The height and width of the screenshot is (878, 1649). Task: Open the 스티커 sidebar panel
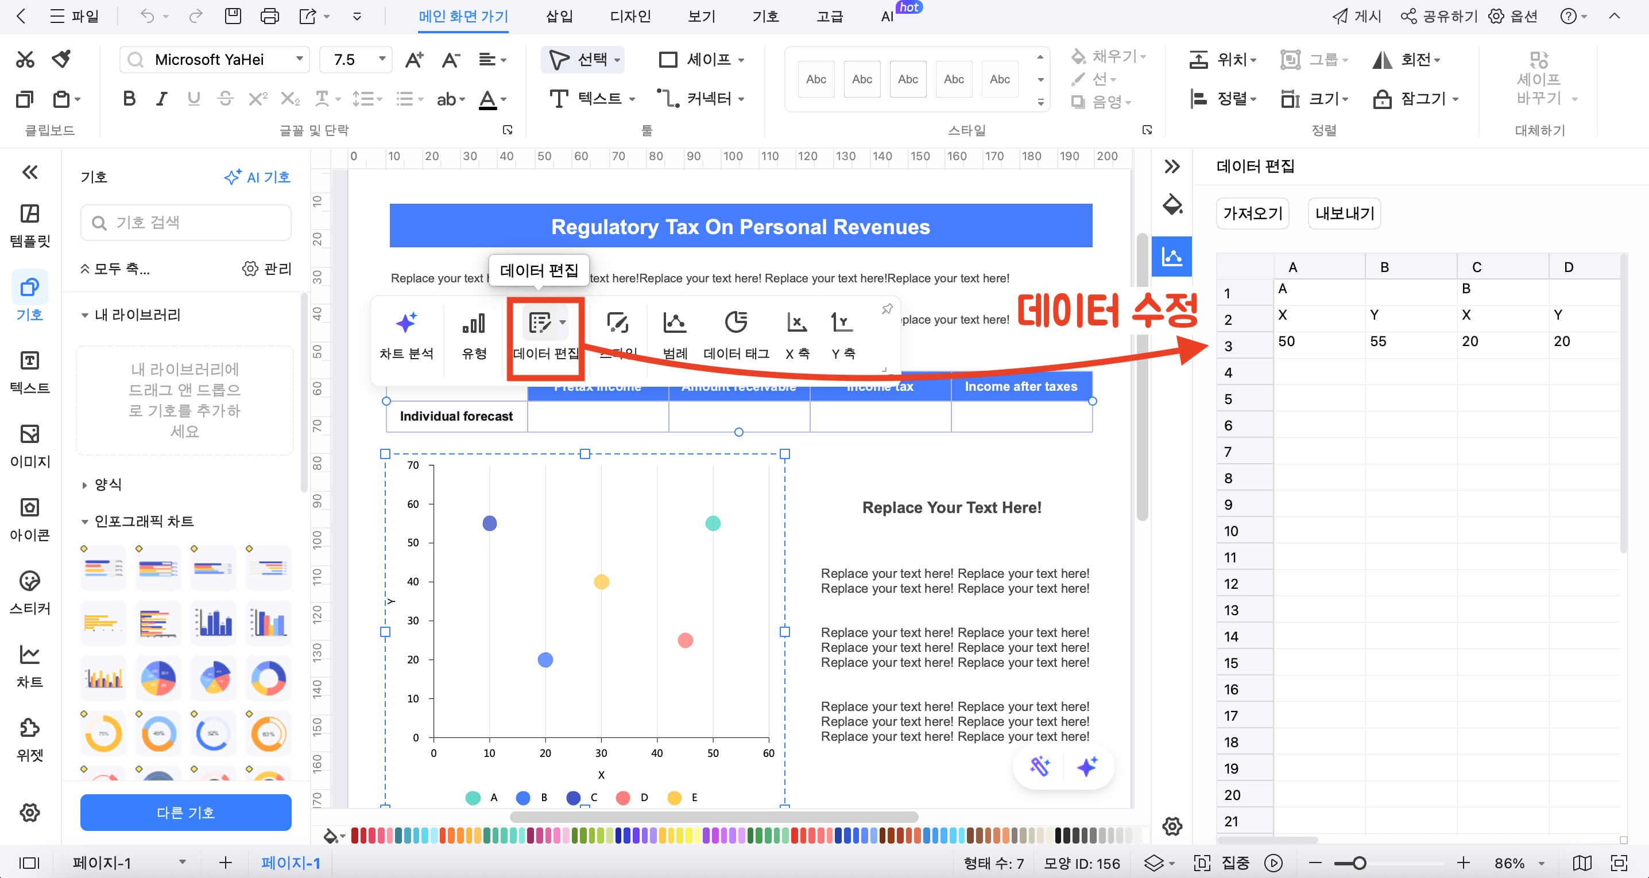tap(29, 592)
